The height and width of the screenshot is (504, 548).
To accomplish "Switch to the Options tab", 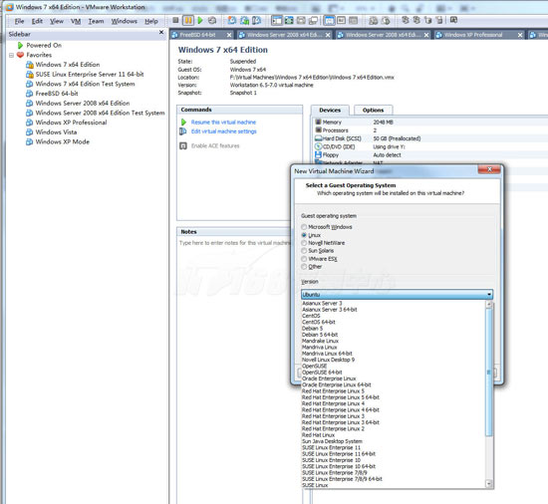I will pyautogui.click(x=373, y=110).
